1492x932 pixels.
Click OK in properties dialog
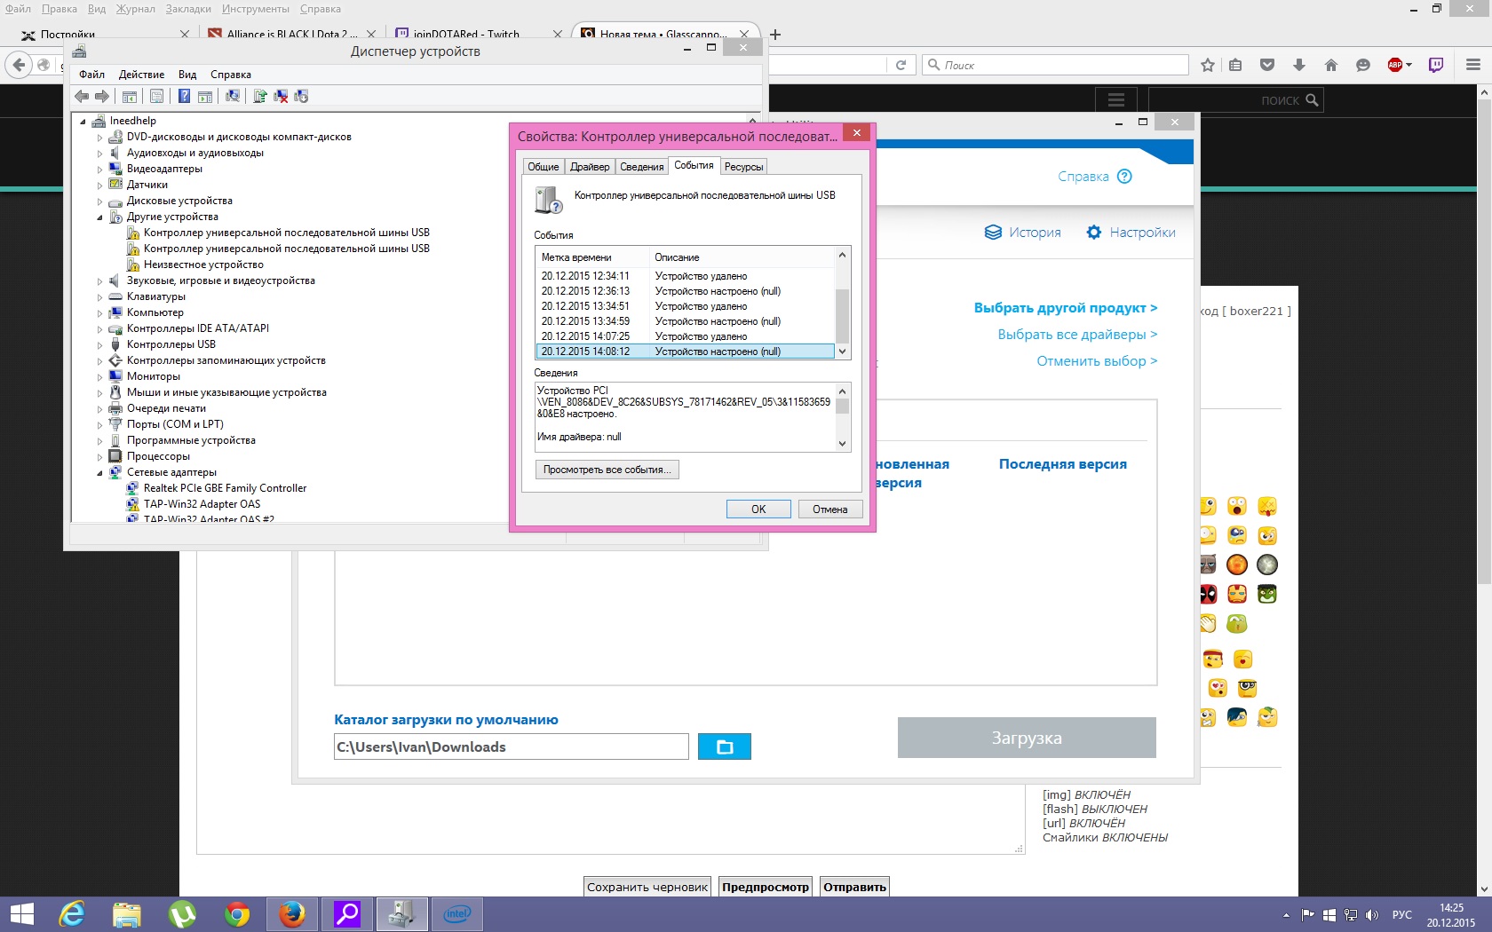tap(758, 509)
